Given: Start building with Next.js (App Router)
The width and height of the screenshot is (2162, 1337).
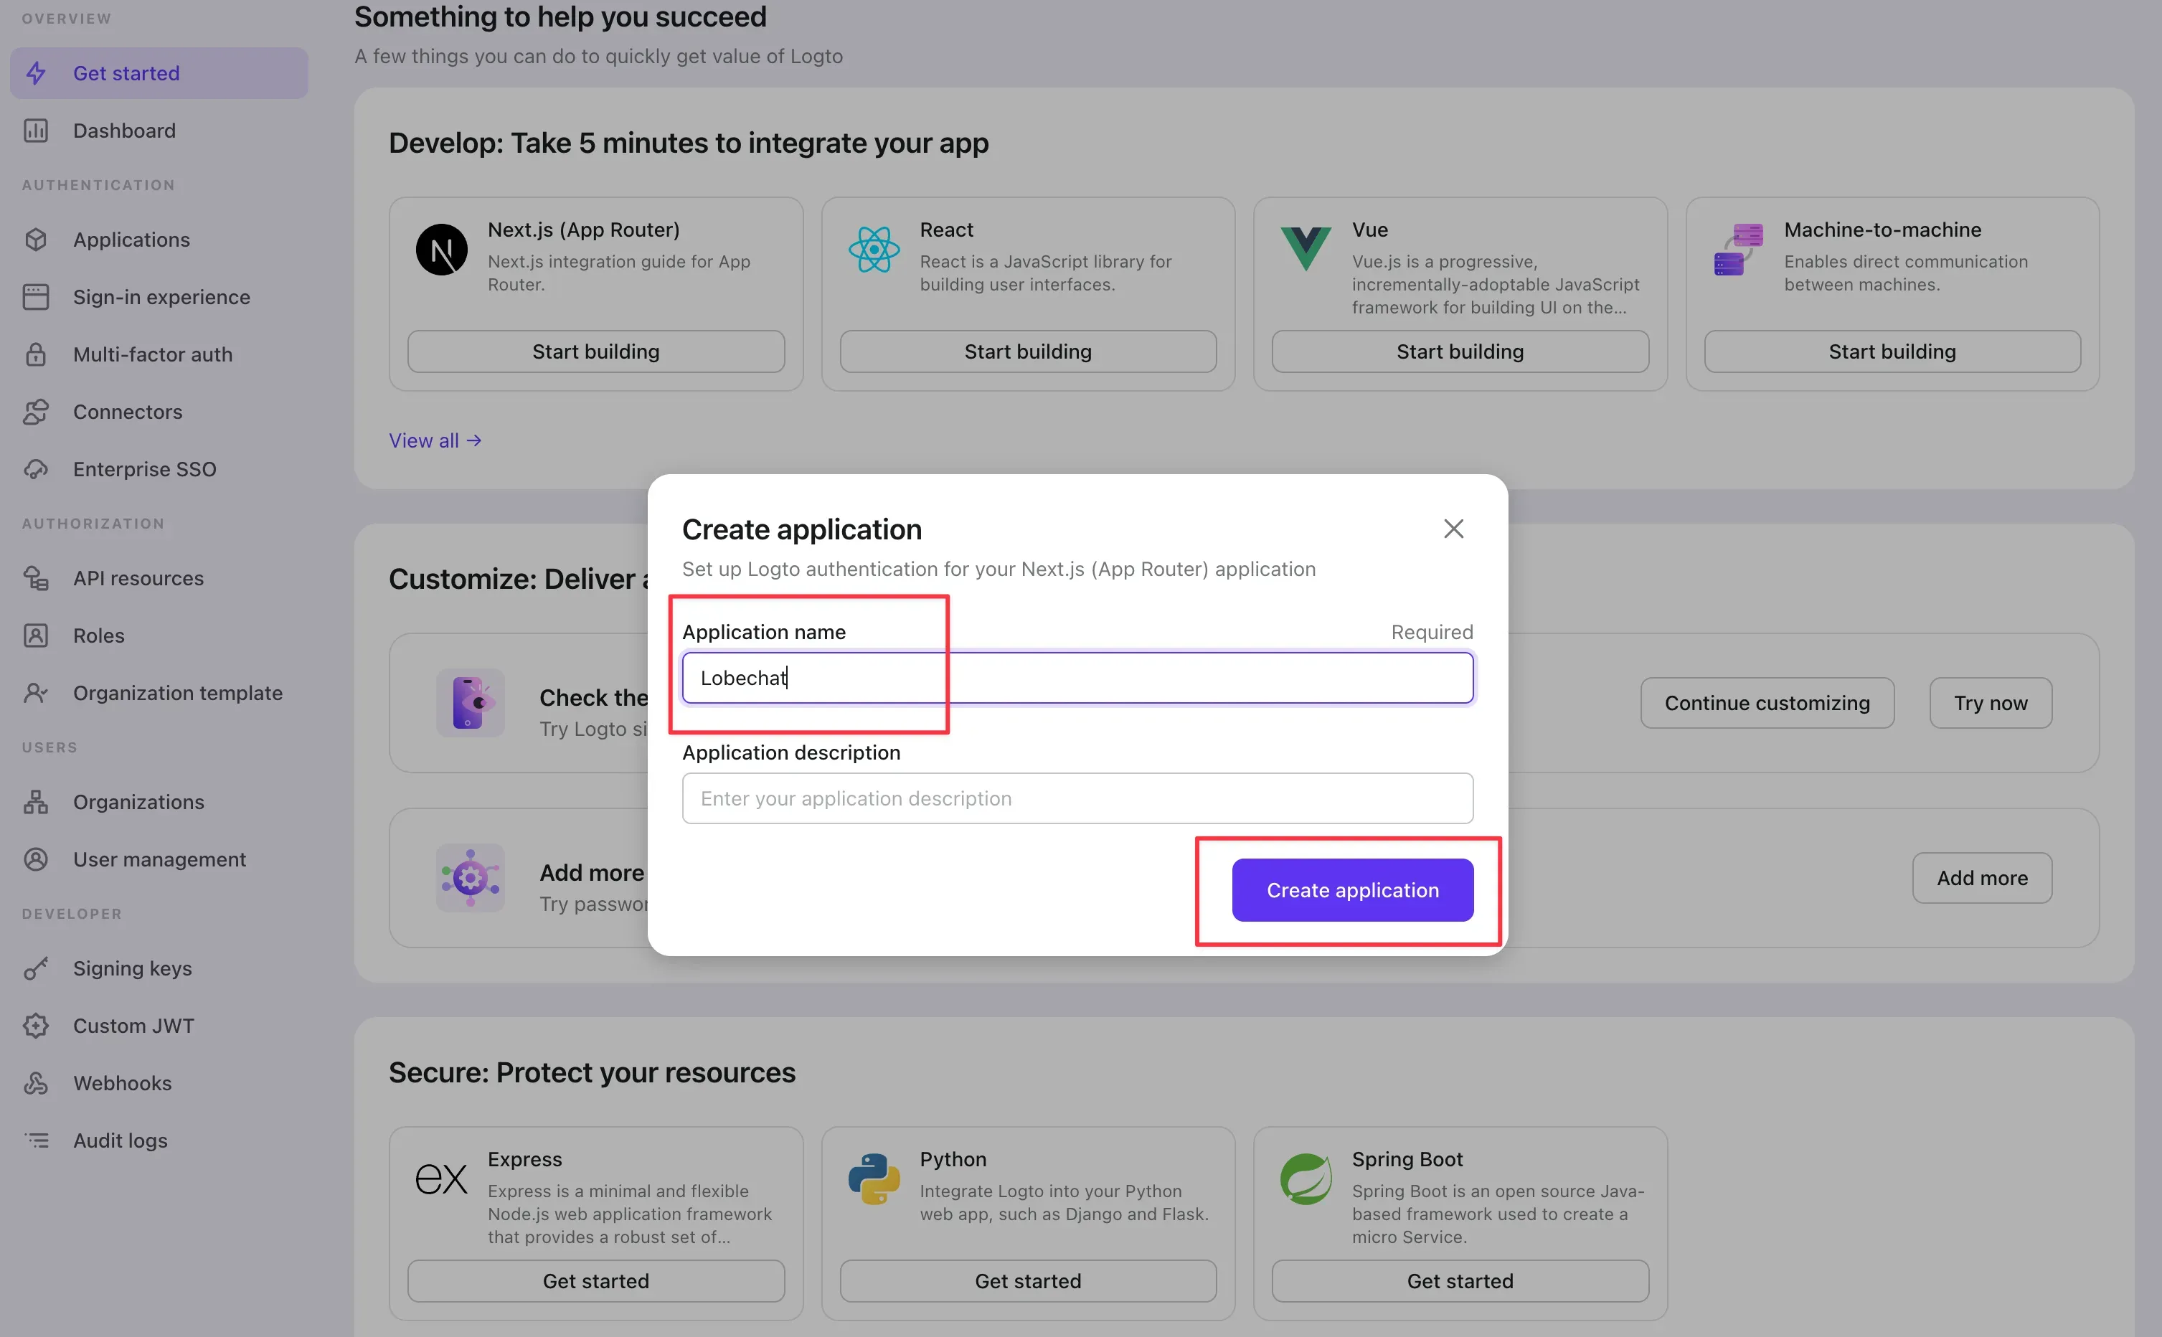Looking at the screenshot, I should 596,352.
